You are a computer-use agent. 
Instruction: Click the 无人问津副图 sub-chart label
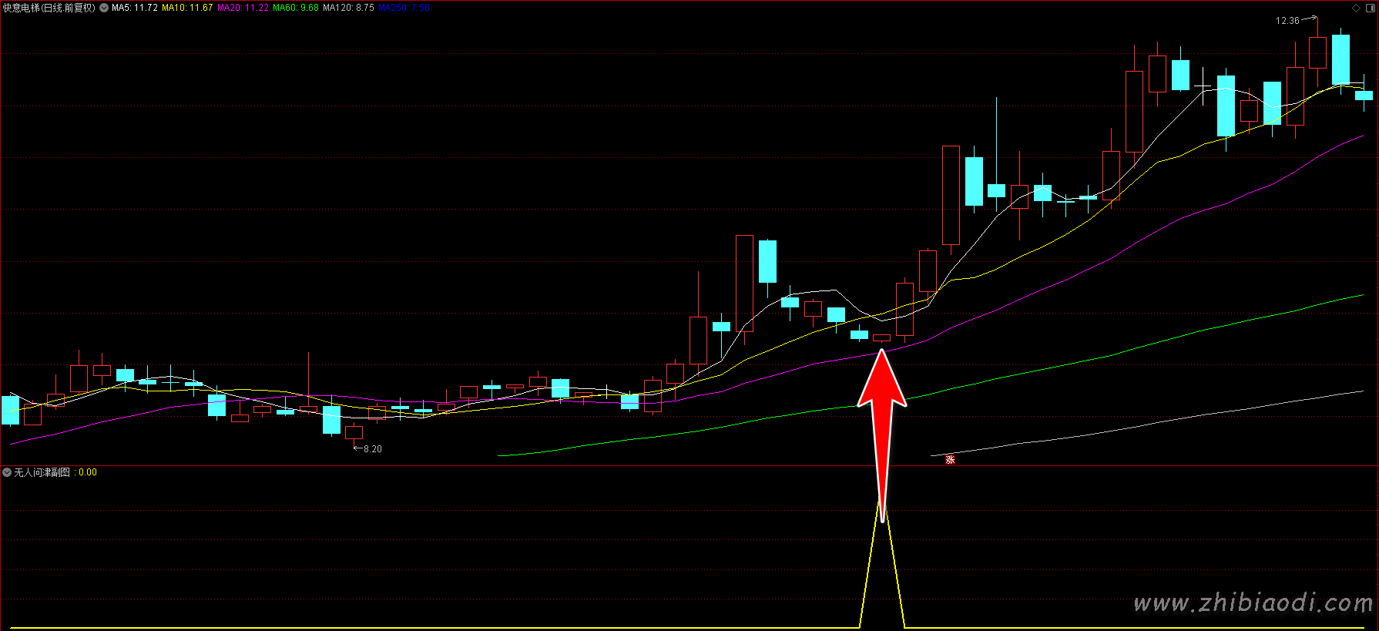pos(42,472)
